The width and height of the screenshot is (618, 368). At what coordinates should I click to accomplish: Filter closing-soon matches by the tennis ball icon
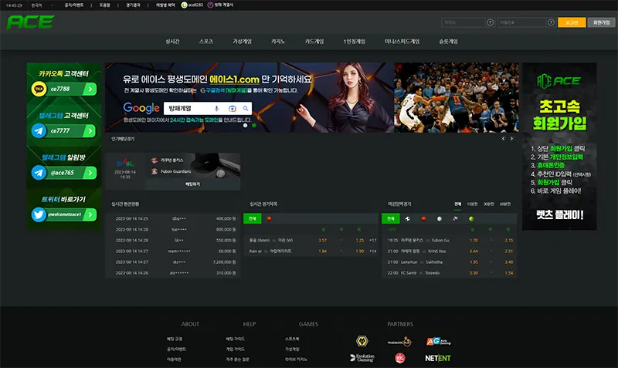tap(471, 219)
